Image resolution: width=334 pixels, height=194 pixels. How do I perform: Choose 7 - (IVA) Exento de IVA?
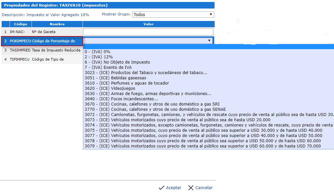208,68
